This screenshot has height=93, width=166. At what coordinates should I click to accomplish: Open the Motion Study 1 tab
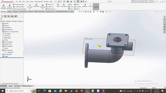(27, 86)
